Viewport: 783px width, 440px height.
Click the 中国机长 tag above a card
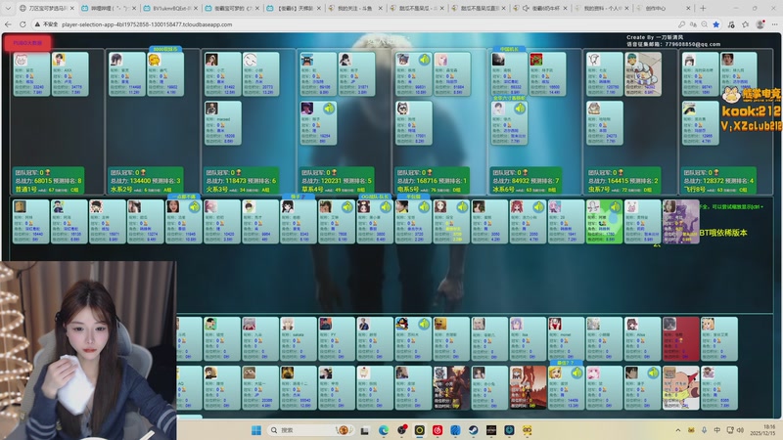tap(509, 50)
